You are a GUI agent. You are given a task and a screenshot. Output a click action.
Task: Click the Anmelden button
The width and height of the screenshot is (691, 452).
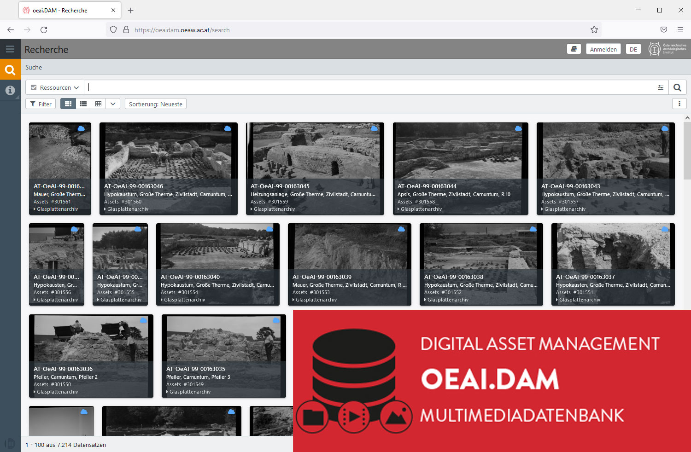(603, 49)
